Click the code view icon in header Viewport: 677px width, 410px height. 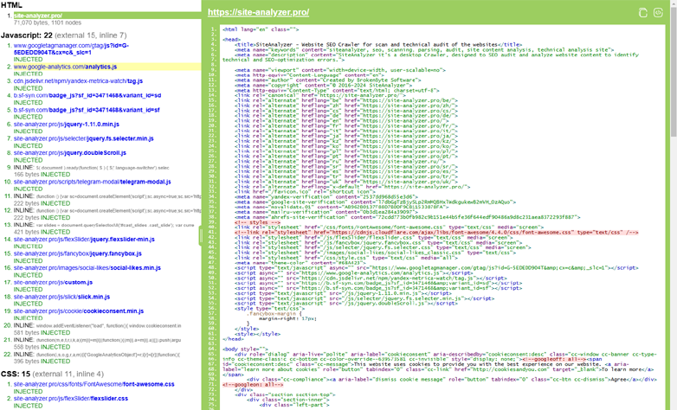658,12
